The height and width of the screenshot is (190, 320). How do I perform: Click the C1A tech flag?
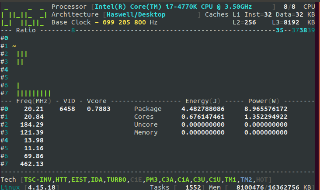(183, 180)
